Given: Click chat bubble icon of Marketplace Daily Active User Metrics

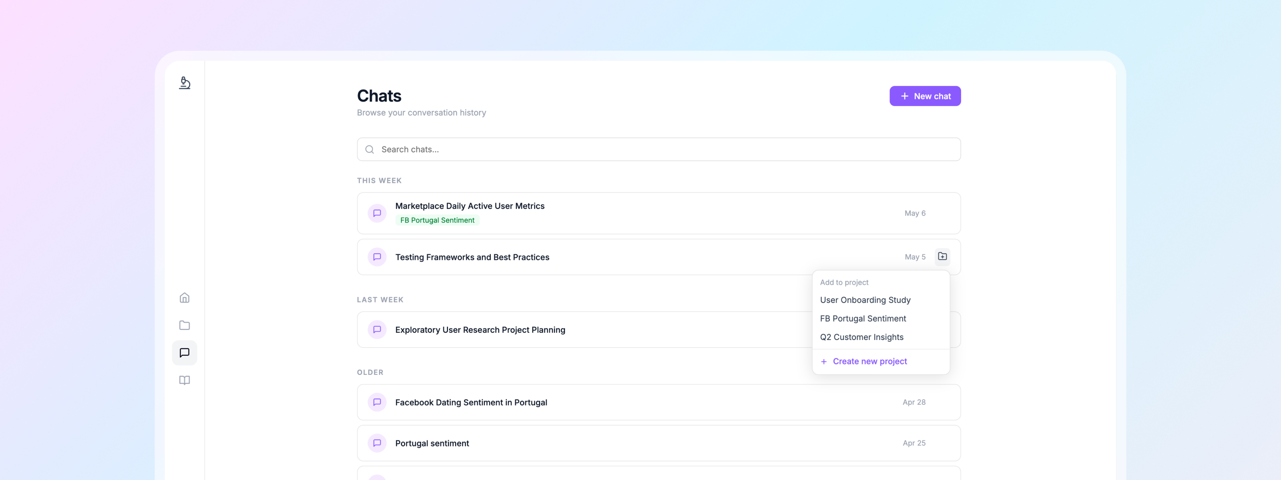Looking at the screenshot, I should [377, 213].
